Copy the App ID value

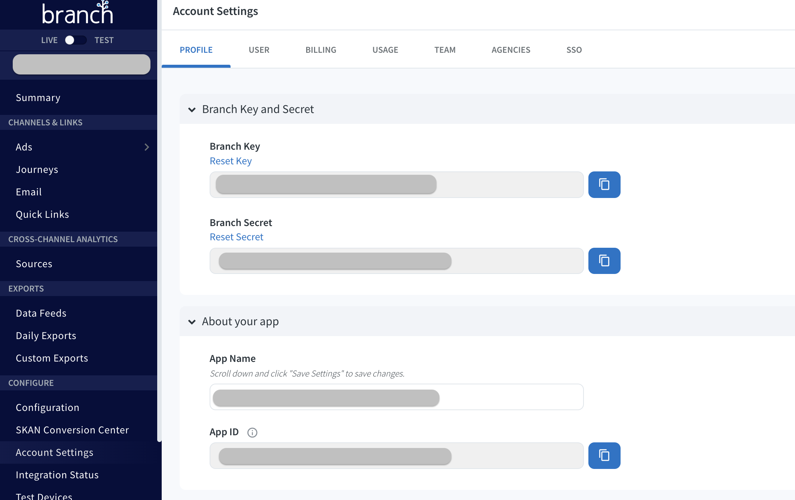pos(604,455)
